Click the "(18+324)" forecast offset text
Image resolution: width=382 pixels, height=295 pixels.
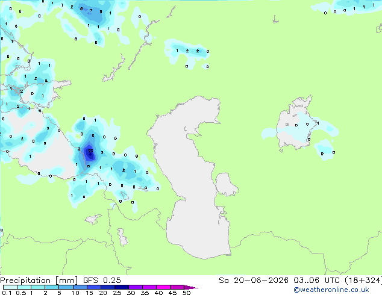click(363, 281)
